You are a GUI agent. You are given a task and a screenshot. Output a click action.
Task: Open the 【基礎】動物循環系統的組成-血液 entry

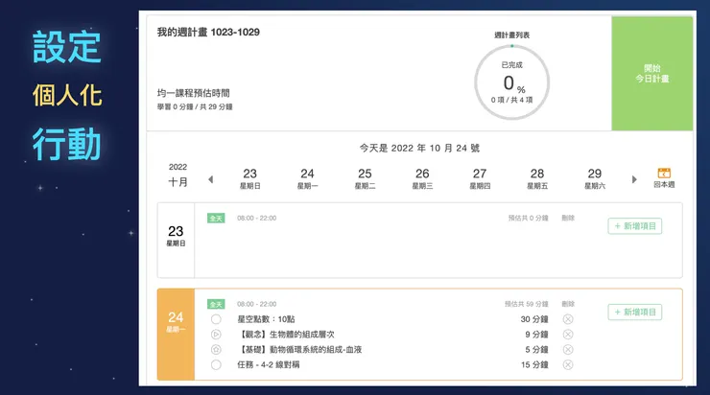[299, 349]
